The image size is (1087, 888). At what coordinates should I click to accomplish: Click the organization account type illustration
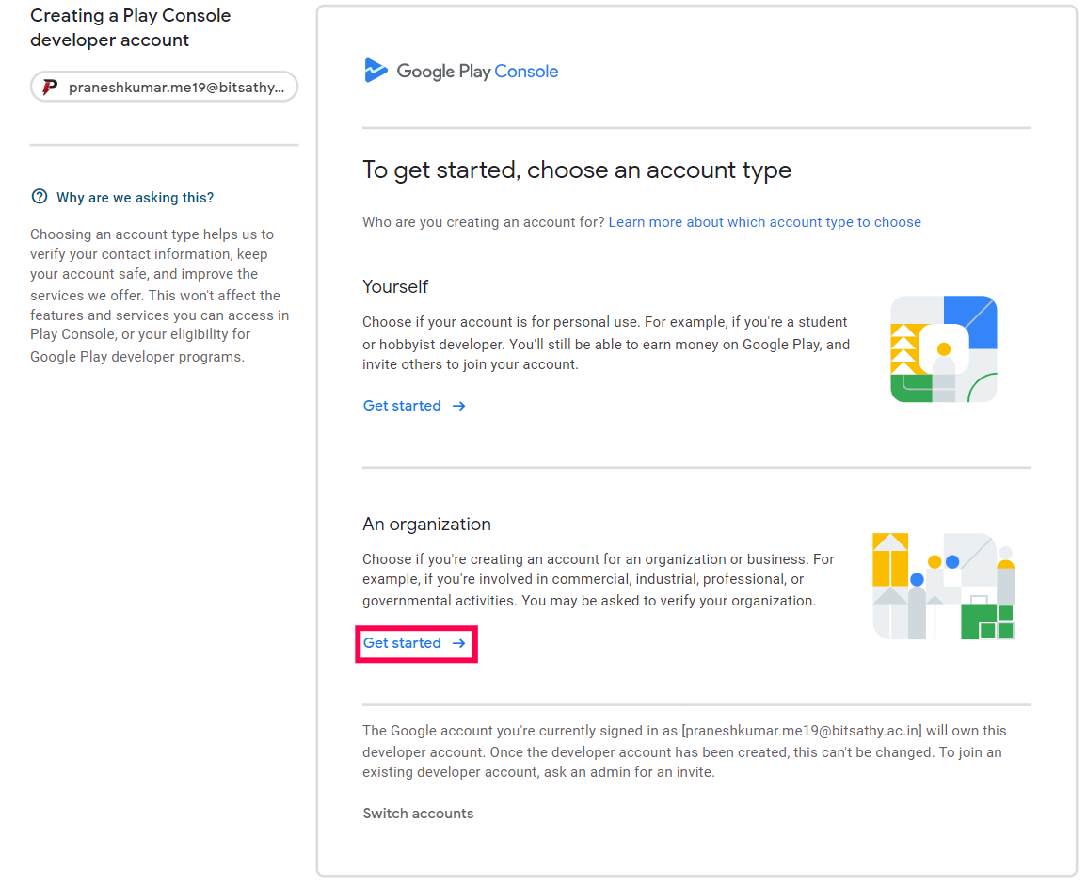[943, 587]
